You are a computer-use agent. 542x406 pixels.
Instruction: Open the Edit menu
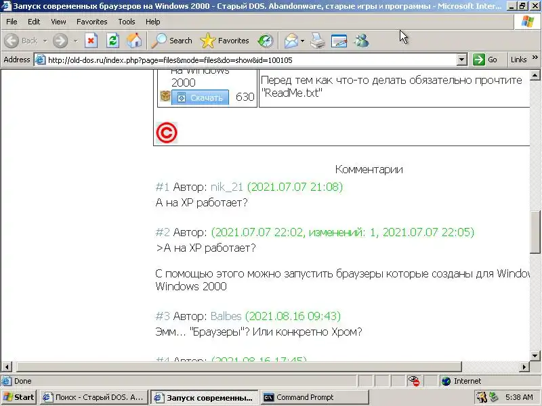pyautogui.click(x=34, y=22)
